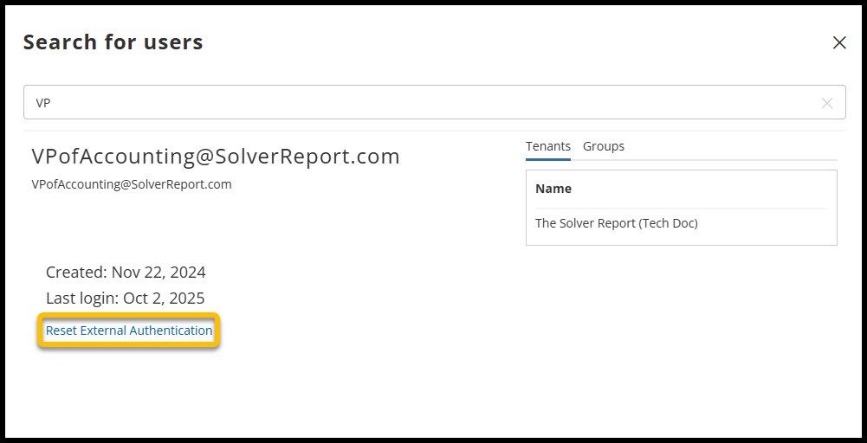Image resolution: width=867 pixels, height=443 pixels.
Task: Click the typed VP text in the search box
Action: point(43,103)
